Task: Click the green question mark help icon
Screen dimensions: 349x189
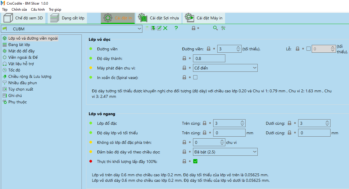Action: pos(176,28)
